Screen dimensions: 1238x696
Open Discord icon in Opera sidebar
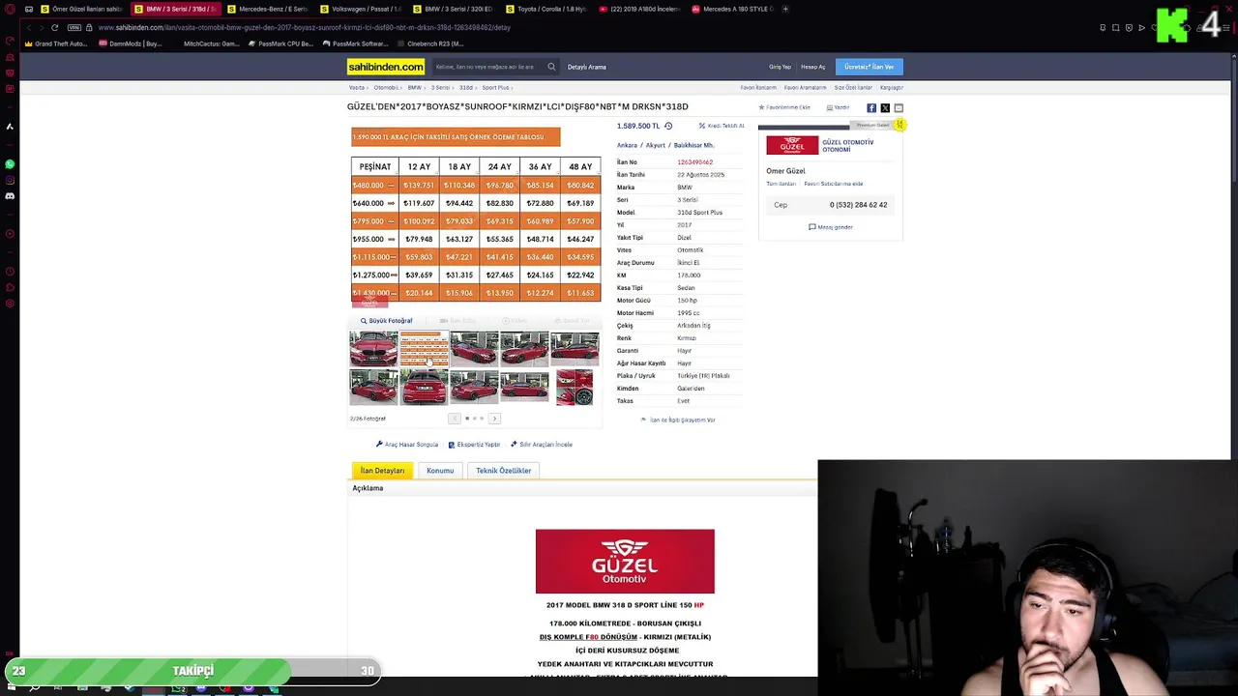(10, 195)
